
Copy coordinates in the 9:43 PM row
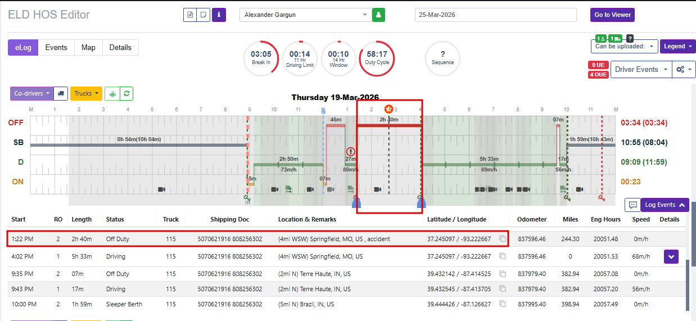[503, 289]
